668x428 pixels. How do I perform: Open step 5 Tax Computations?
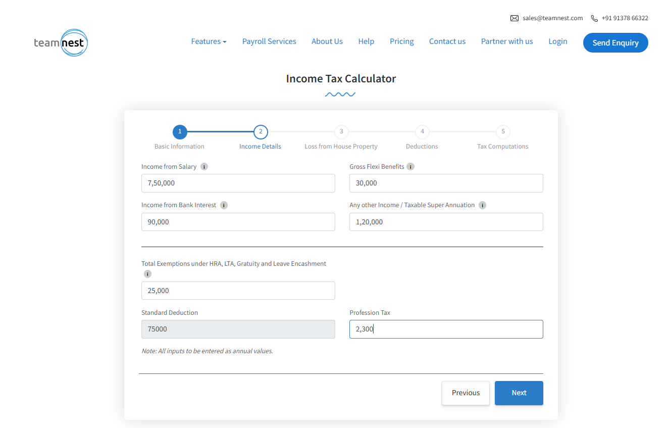pos(503,132)
